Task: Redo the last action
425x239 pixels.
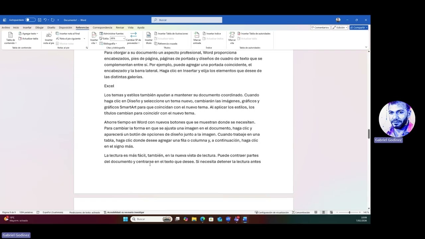Action: [52, 20]
